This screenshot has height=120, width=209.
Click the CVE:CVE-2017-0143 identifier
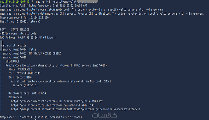(x=28, y=74)
